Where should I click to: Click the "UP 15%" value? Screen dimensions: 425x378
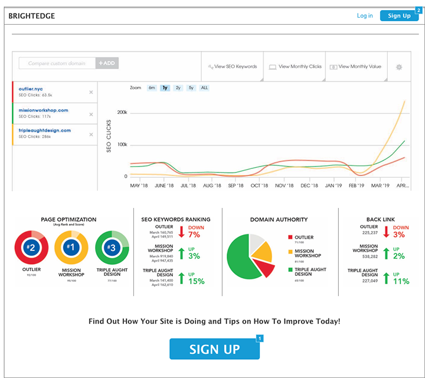196,279
